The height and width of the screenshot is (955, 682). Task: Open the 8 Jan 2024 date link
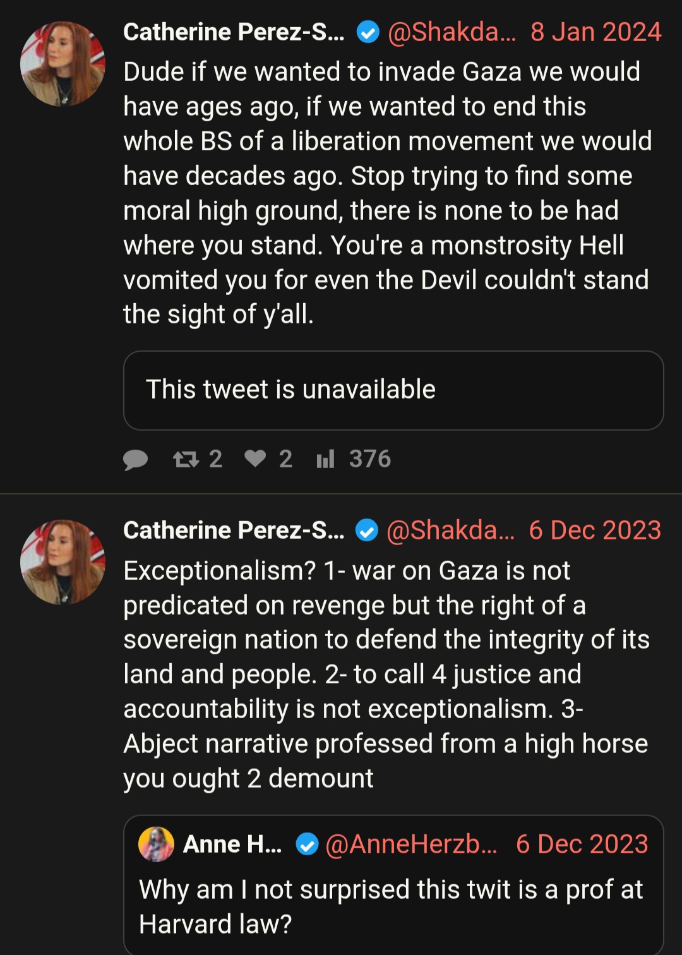click(x=595, y=32)
